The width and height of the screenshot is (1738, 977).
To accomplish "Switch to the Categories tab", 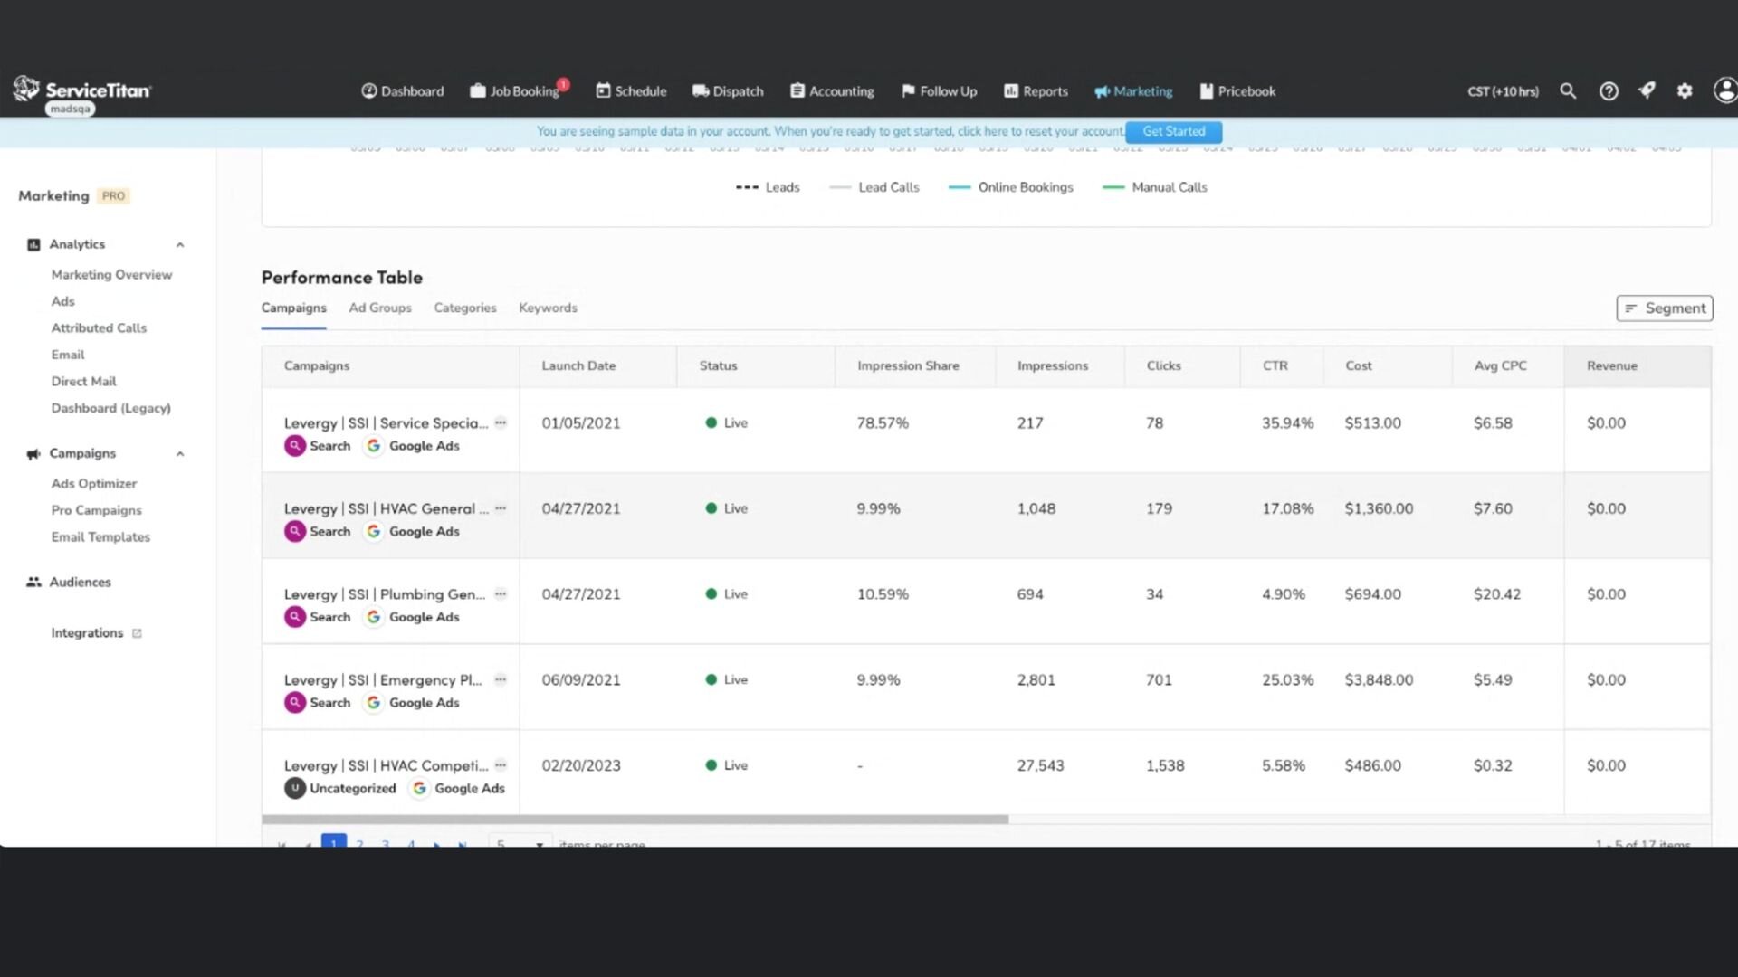I will [465, 308].
